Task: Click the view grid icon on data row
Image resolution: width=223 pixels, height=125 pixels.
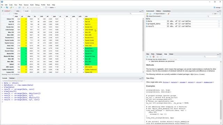Action: (219, 21)
